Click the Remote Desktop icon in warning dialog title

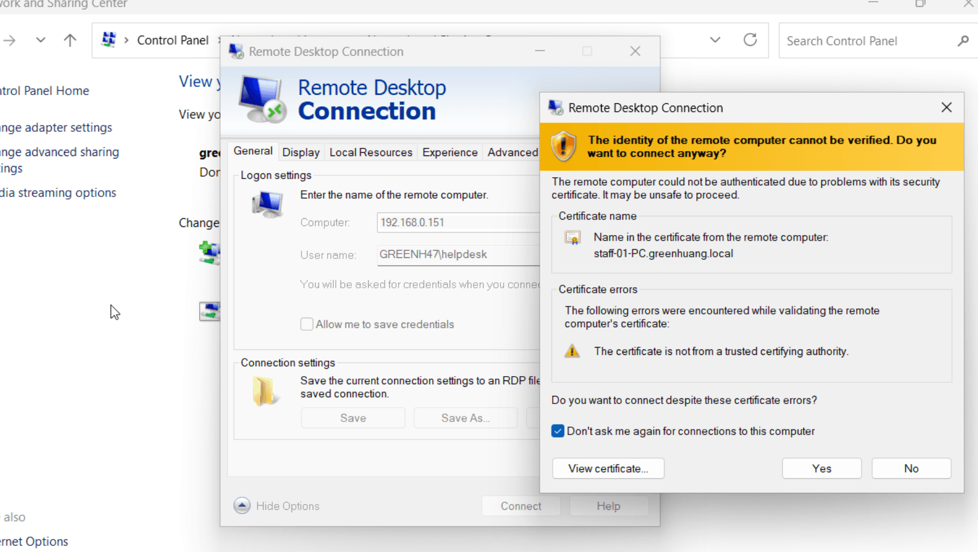pyautogui.click(x=555, y=108)
